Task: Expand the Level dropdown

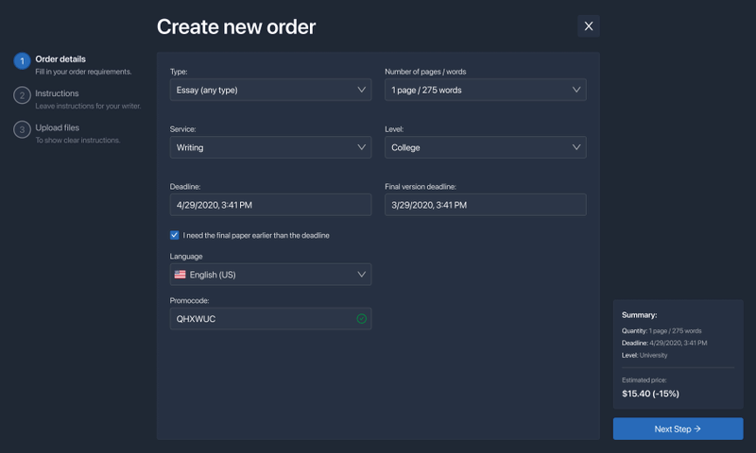Action: click(485, 147)
